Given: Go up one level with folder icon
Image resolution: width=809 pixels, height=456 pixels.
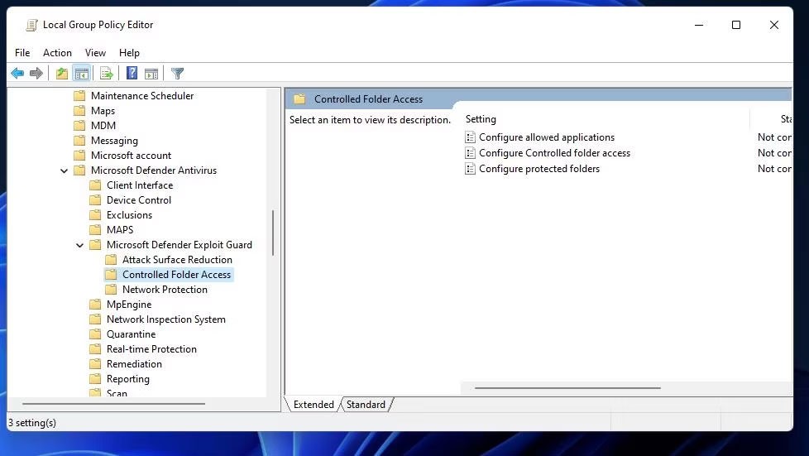Looking at the screenshot, I should point(62,74).
